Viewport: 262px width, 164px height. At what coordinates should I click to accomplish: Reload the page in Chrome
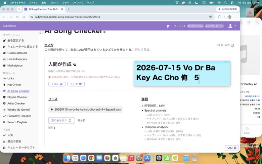pos(17,17)
